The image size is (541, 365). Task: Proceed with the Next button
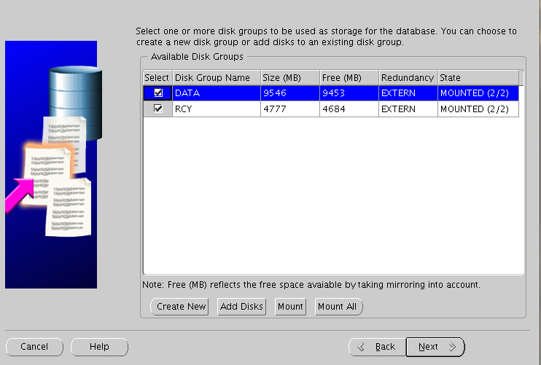pyautogui.click(x=435, y=347)
